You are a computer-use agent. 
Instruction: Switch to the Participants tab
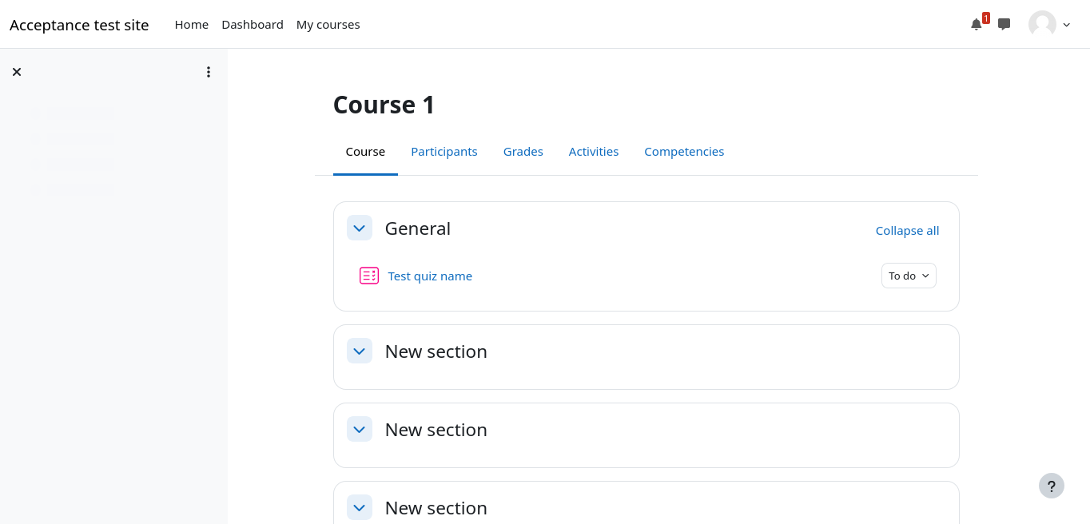[x=444, y=152]
